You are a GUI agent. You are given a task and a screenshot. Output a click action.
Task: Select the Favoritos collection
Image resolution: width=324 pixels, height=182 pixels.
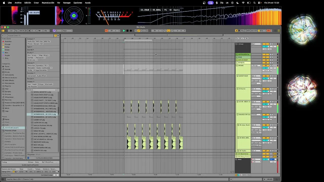pyautogui.click(x=8, y=41)
